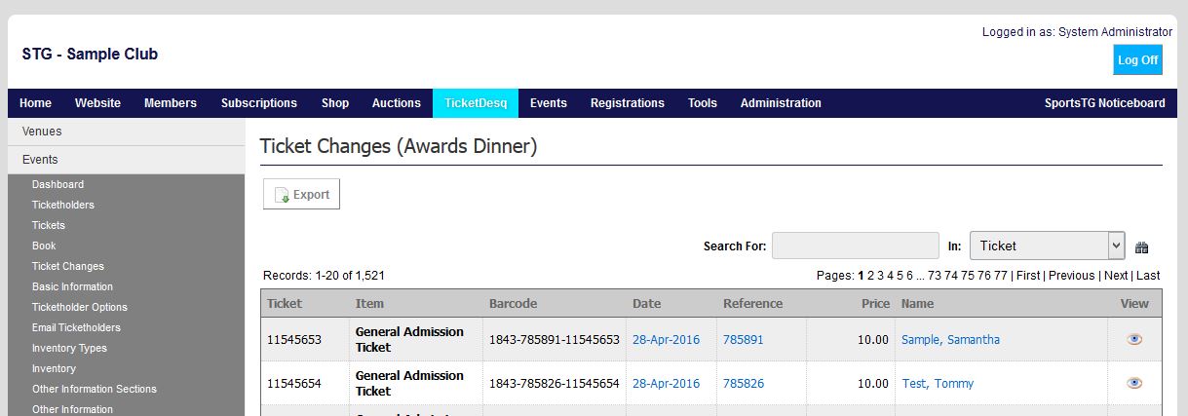Sort by Date column header
This screenshot has height=416, width=1188.
[x=646, y=304]
